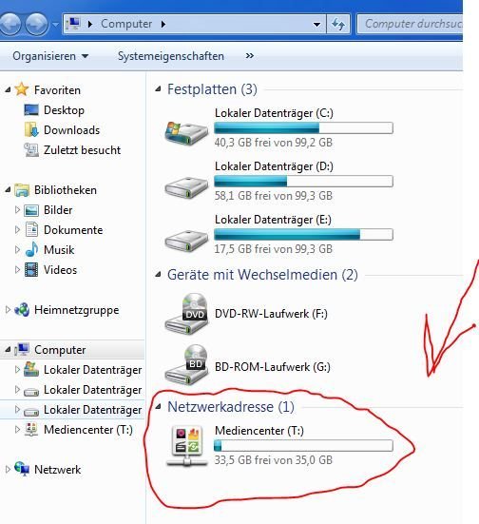Open Downloads in Favoriten
479x524 pixels.
tap(71, 130)
